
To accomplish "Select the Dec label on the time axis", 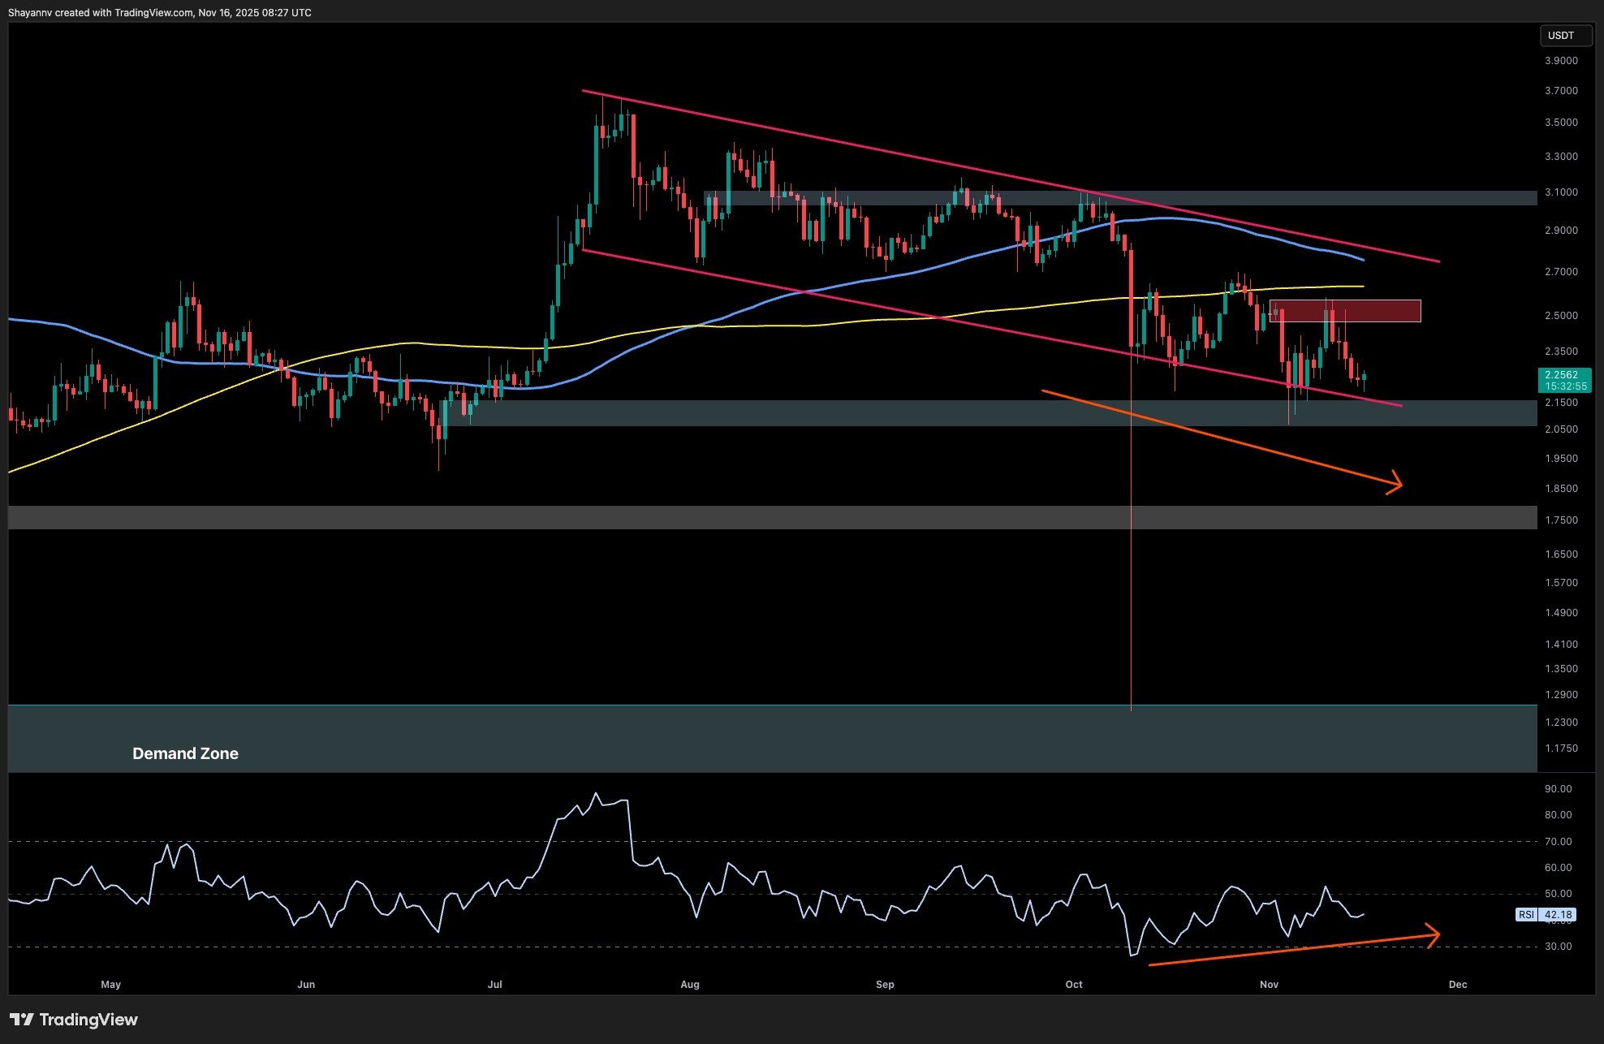I will point(1460,984).
